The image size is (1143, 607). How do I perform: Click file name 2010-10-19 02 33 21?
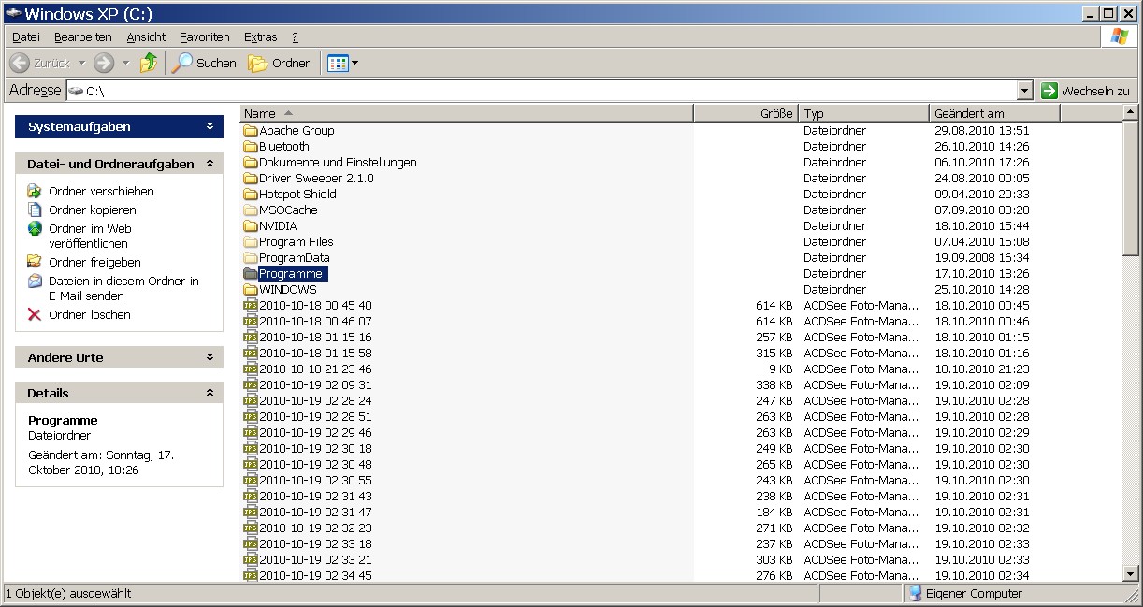click(315, 560)
